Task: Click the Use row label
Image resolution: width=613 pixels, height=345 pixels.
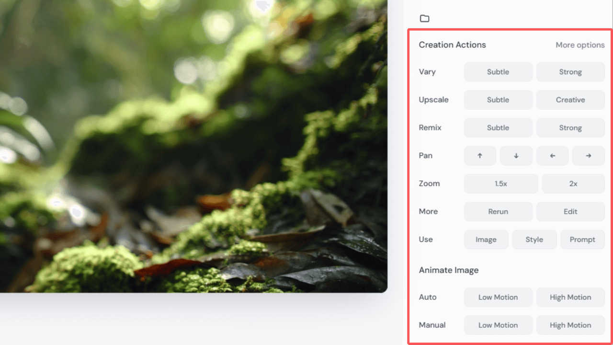Action: [426, 240]
